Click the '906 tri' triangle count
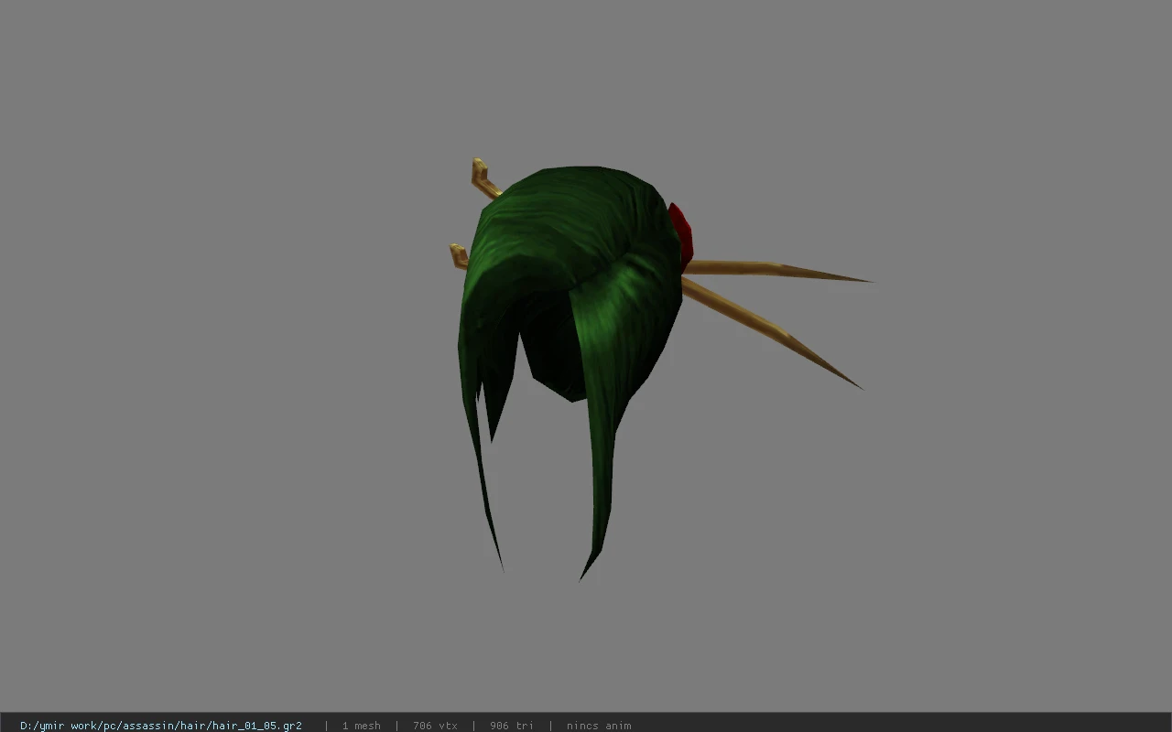The image size is (1172, 732). [511, 726]
